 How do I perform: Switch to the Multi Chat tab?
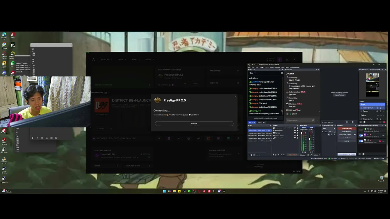(252, 122)
